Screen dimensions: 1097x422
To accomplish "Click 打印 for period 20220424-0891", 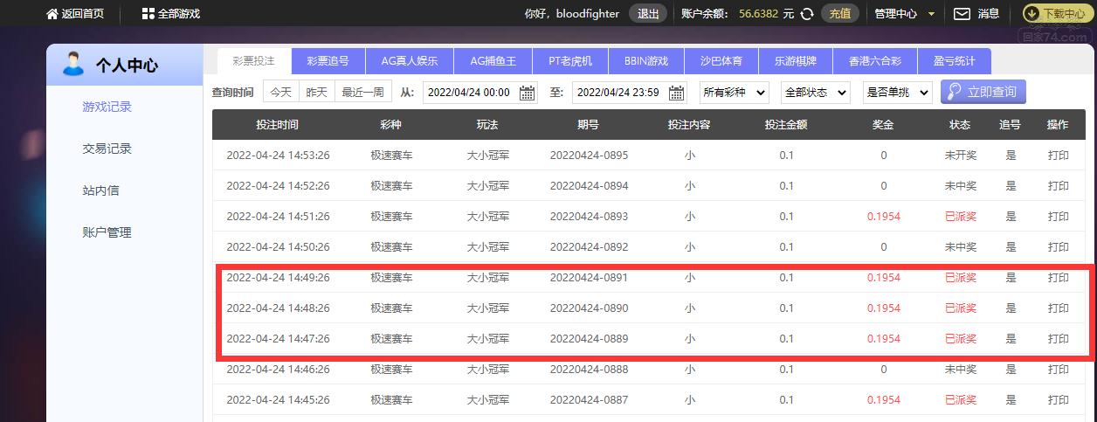I will coord(1059,278).
